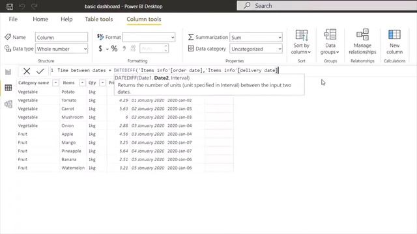
Task: Open Sort by column tool
Action: point(301,42)
